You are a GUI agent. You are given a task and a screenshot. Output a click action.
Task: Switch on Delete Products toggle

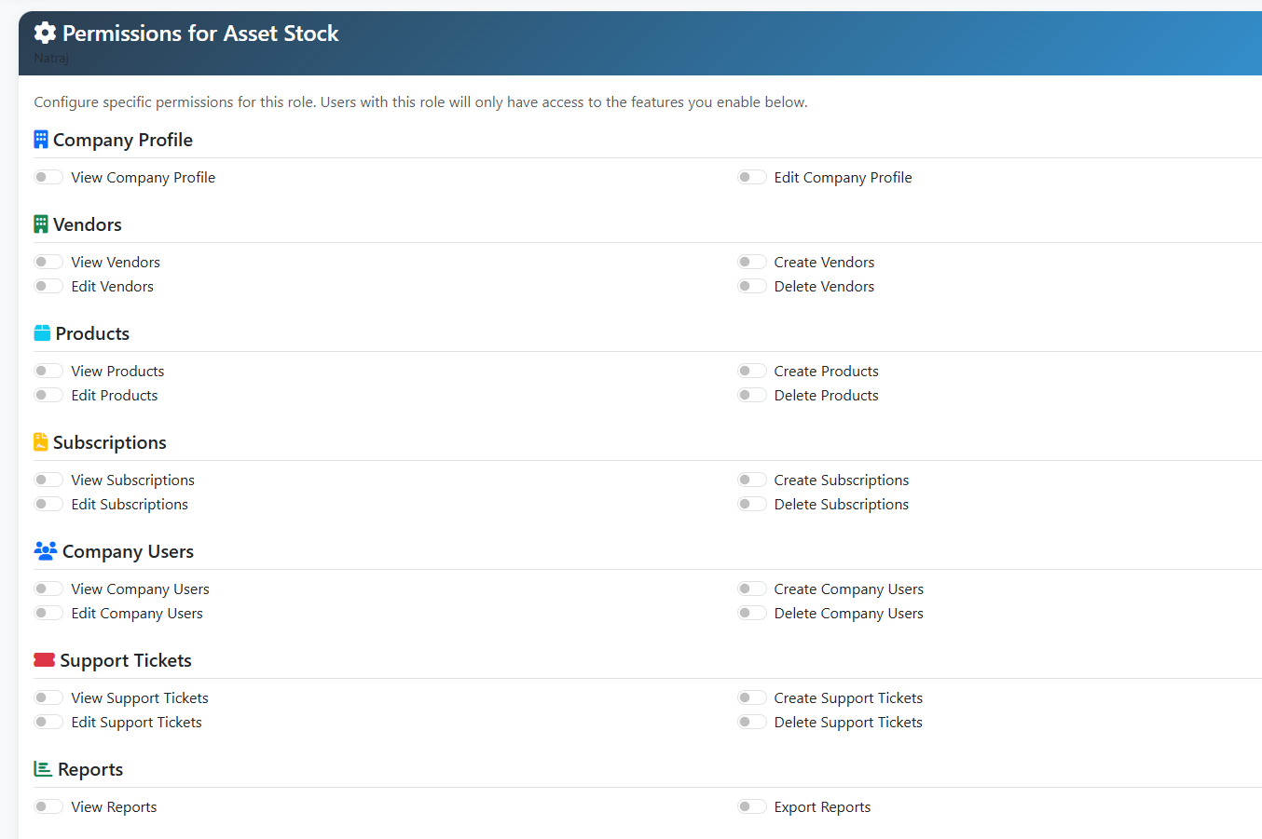point(752,395)
